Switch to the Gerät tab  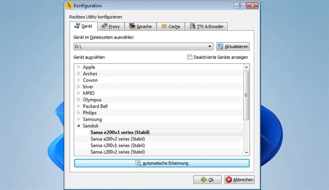[83, 26]
